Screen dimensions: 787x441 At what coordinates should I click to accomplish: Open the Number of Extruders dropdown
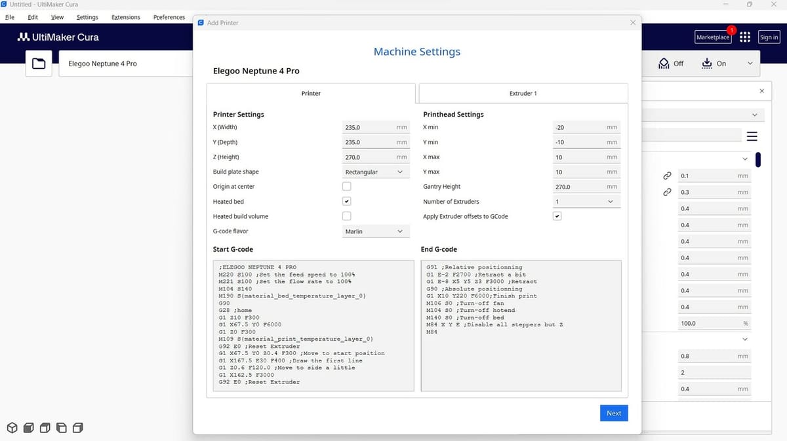click(586, 202)
